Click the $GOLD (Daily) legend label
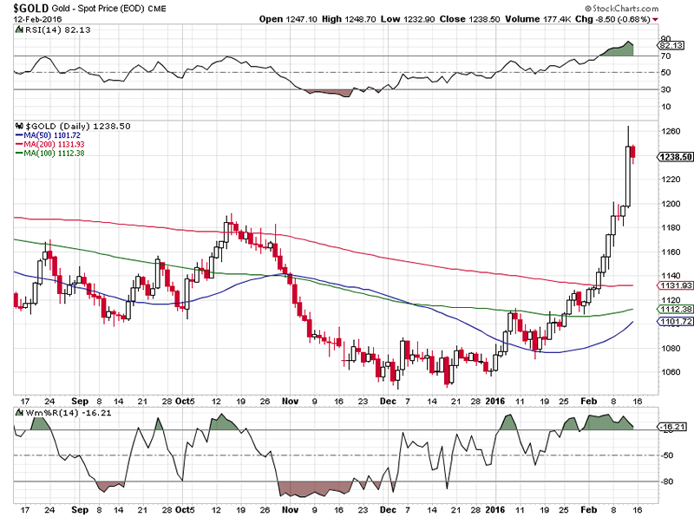 coord(75,126)
